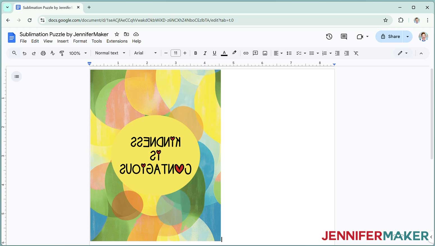Open the Arial font dropdown
Image resolution: width=435 pixels, height=246 pixels.
point(145,53)
